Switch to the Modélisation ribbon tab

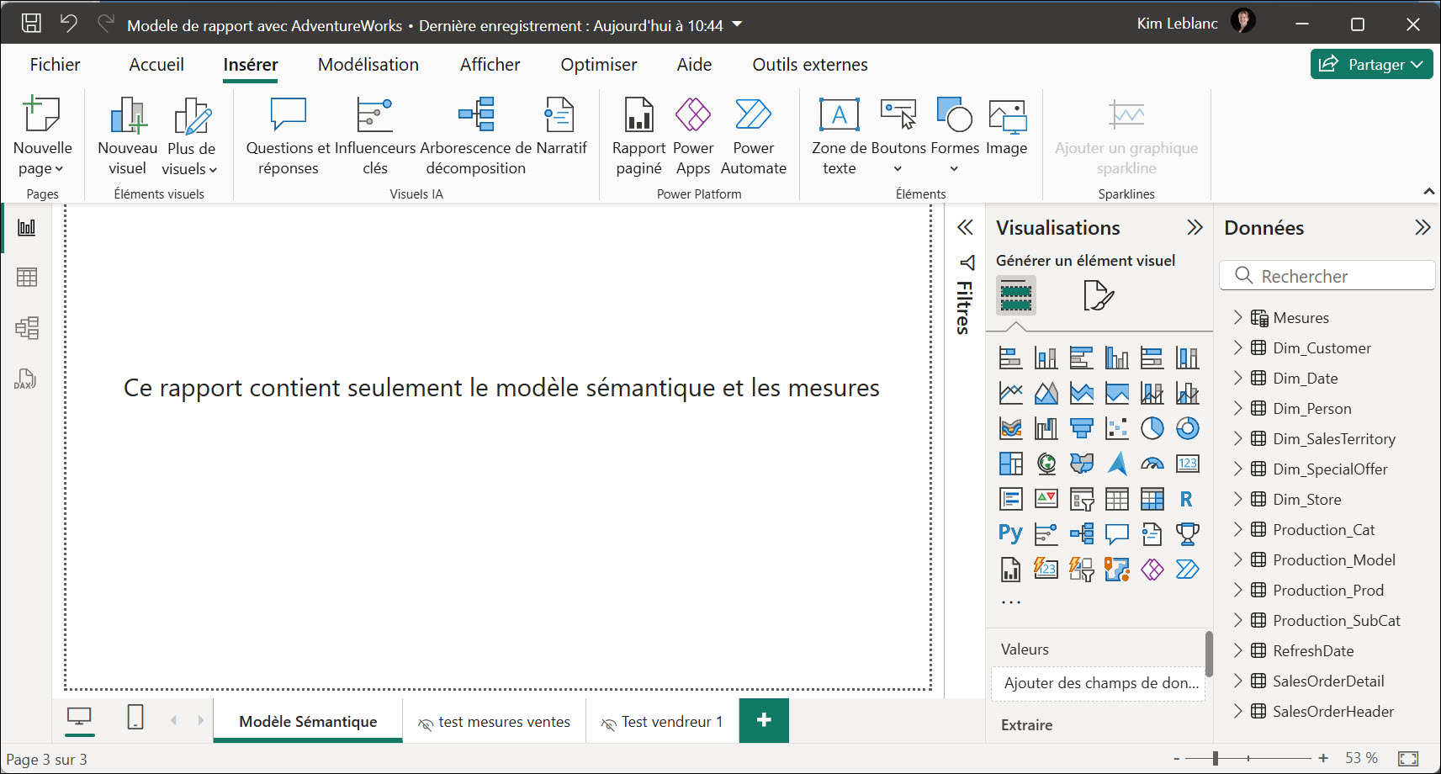coord(368,65)
